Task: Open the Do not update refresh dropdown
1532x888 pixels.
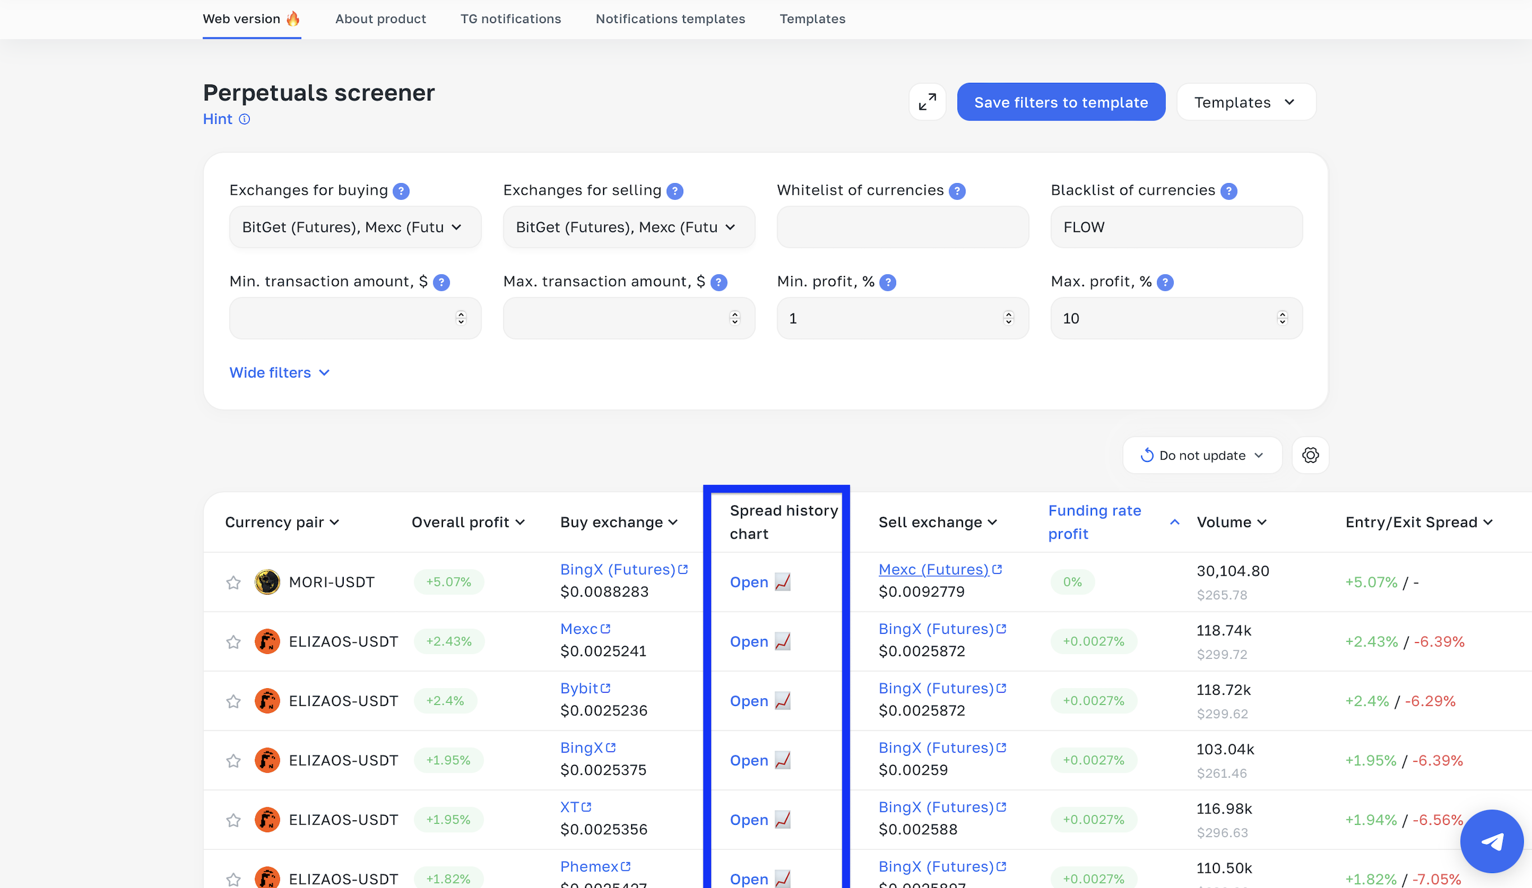Action: point(1202,455)
